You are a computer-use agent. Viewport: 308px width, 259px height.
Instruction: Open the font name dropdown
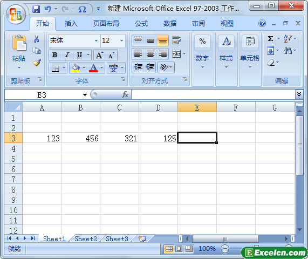(x=96, y=40)
